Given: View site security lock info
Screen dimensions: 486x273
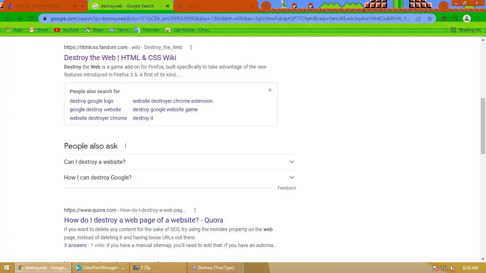Looking at the screenshot, I should (x=45, y=18).
